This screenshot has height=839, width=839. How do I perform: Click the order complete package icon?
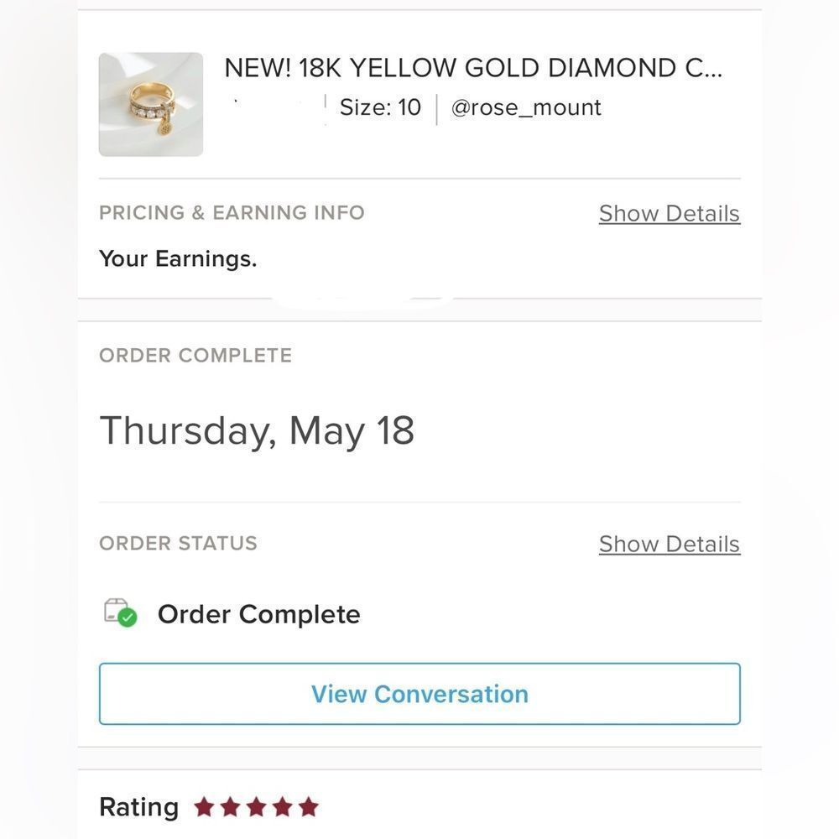pyautogui.click(x=120, y=613)
